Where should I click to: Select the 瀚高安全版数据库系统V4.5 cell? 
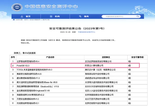coord(50,74)
